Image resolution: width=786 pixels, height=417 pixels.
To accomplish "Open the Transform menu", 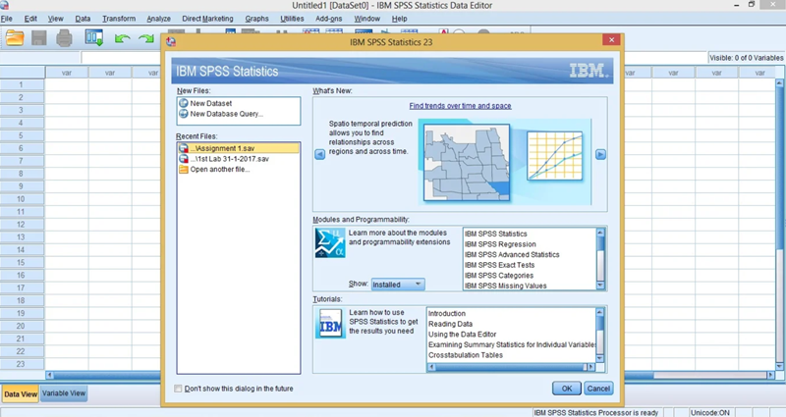I will click(x=119, y=19).
